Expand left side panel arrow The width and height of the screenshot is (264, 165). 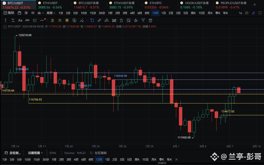(x=1, y=86)
